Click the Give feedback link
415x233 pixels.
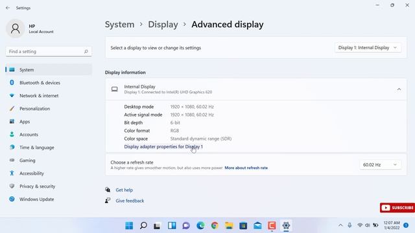point(130,201)
